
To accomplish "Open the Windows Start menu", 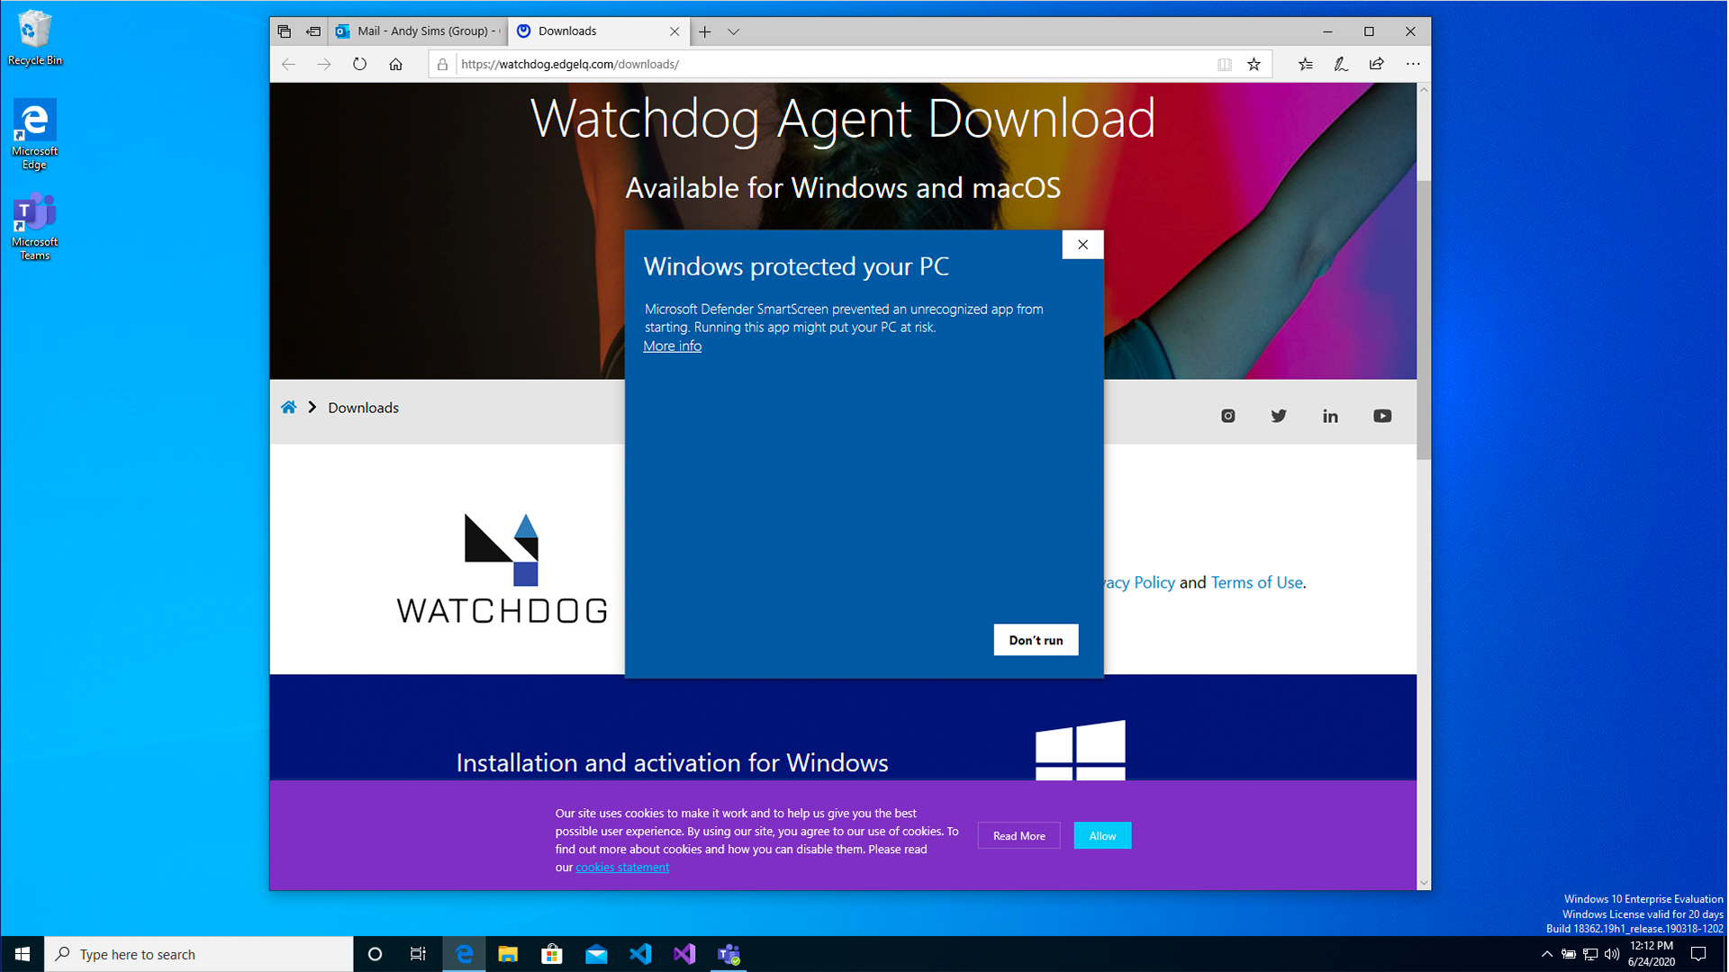I will pyautogui.click(x=23, y=954).
